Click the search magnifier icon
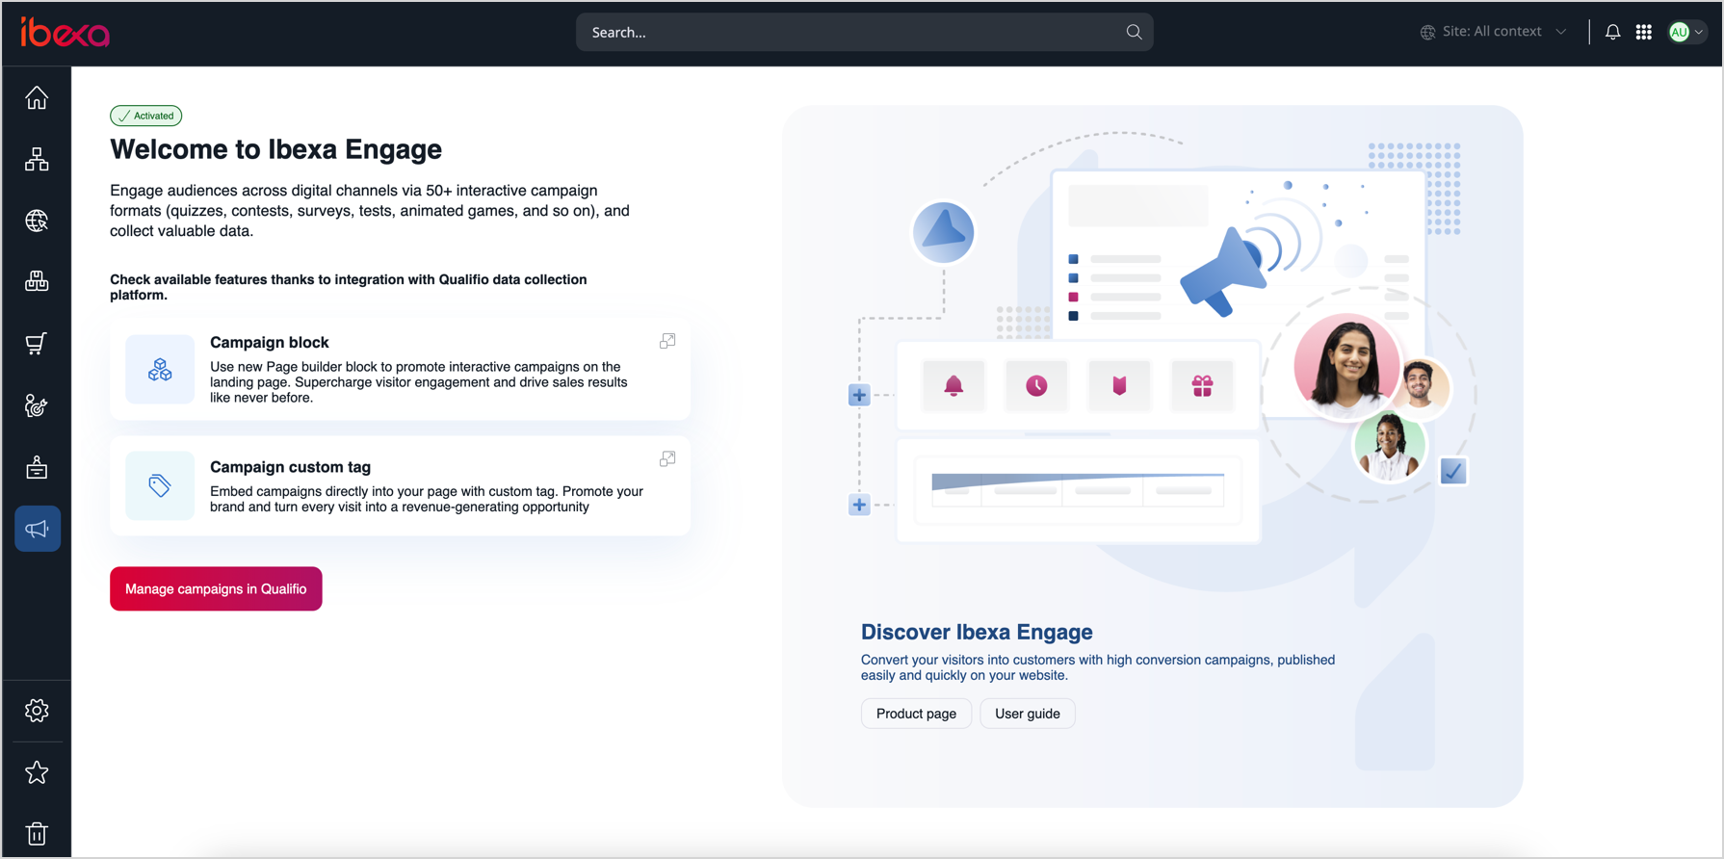 [1134, 32]
